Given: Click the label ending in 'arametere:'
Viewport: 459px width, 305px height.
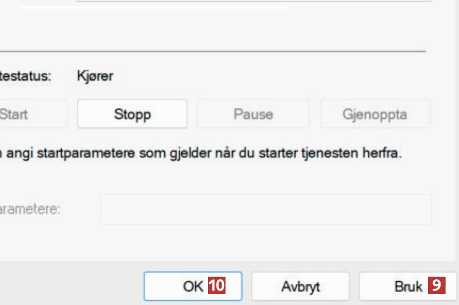Looking at the screenshot, I should [30, 209].
